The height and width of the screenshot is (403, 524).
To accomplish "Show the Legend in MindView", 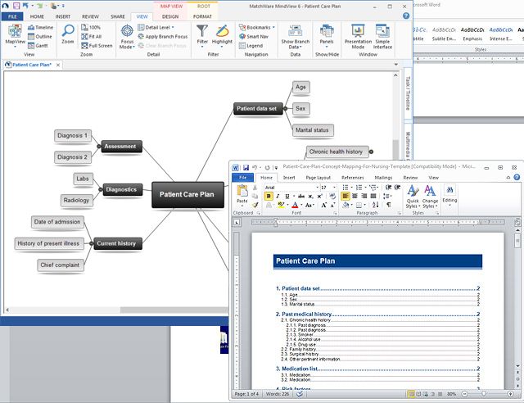I will tap(251, 46).
